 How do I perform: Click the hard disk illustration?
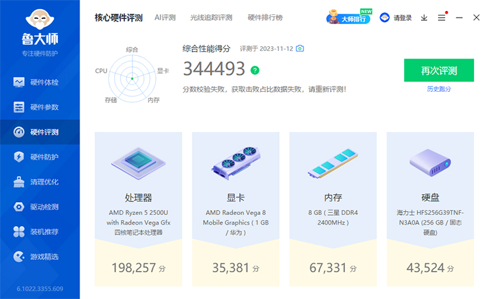430,163
